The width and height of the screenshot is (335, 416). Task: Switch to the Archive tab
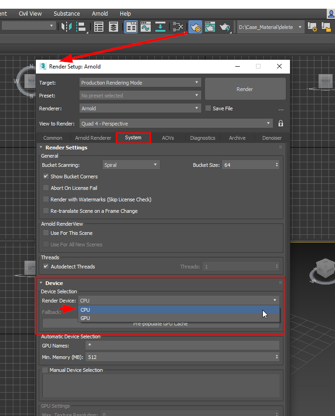coord(238,138)
